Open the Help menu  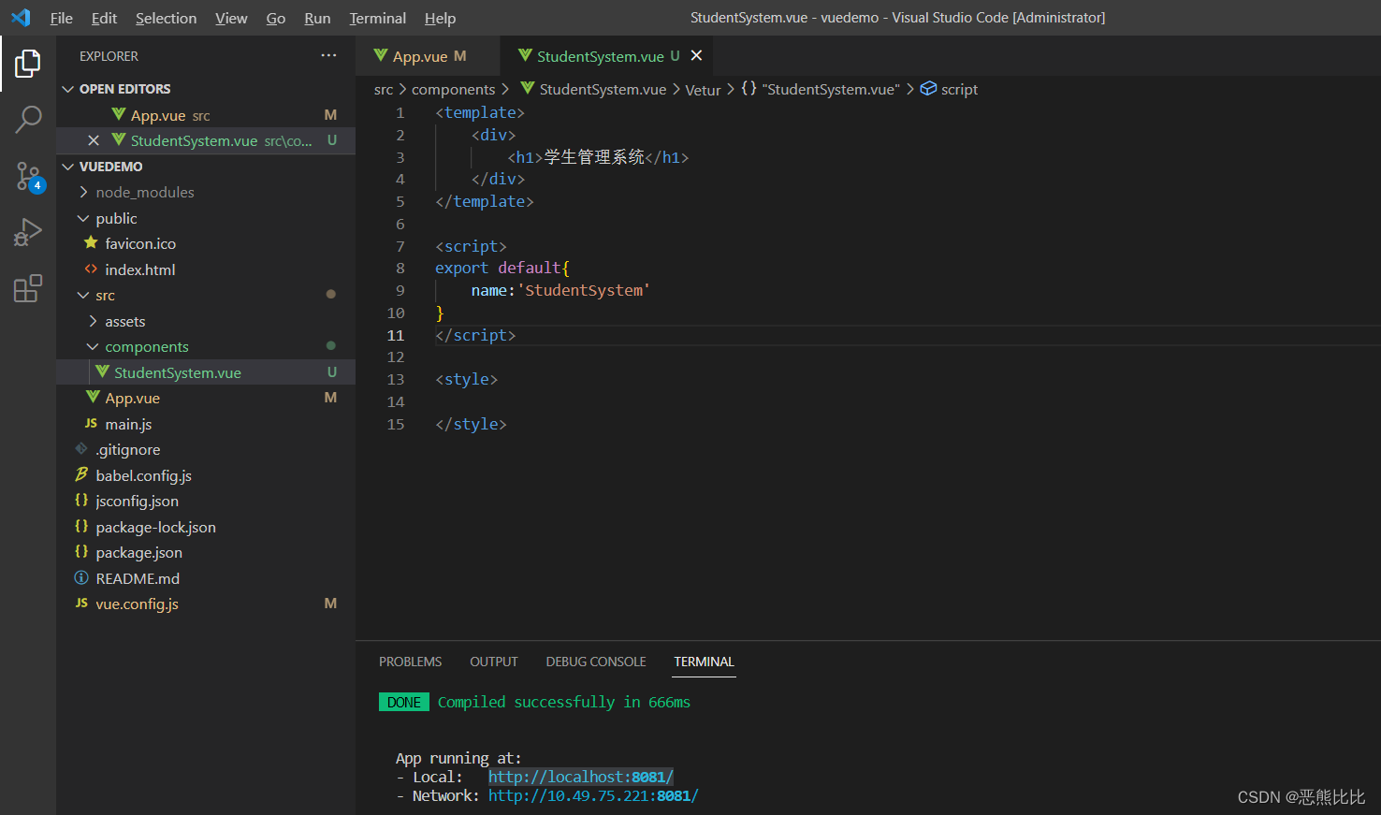point(440,18)
